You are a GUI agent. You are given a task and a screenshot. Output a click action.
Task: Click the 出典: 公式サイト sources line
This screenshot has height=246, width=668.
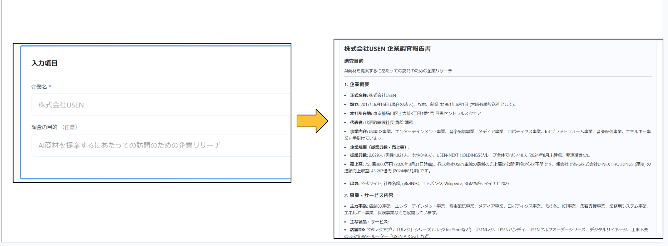click(x=430, y=183)
